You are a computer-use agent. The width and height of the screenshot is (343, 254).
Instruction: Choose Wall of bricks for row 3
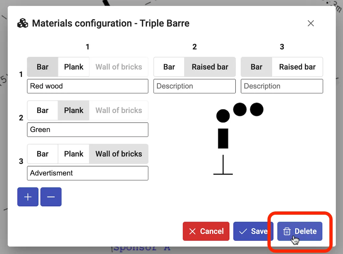point(119,154)
